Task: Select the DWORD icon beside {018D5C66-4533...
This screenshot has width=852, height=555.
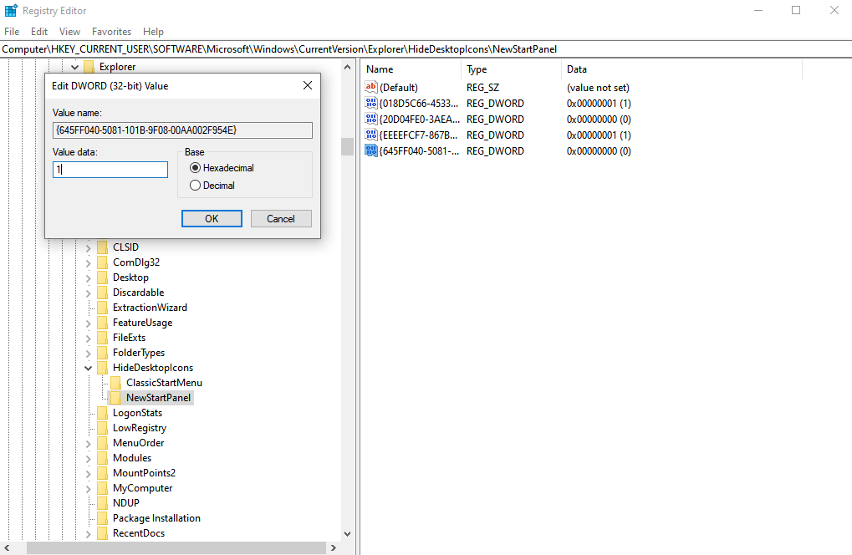Action: (370, 103)
